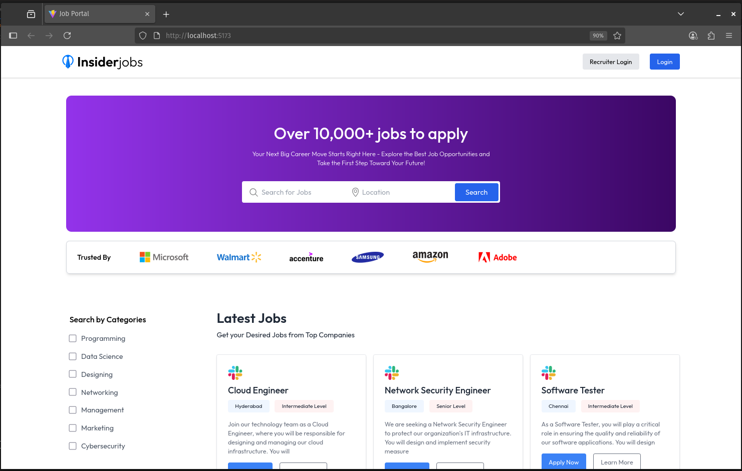Check the Programming category checkbox
This screenshot has width=742, height=471.
pos(73,338)
